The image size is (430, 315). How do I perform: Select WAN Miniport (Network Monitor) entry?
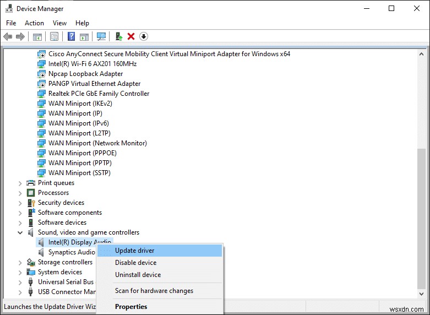coord(97,143)
